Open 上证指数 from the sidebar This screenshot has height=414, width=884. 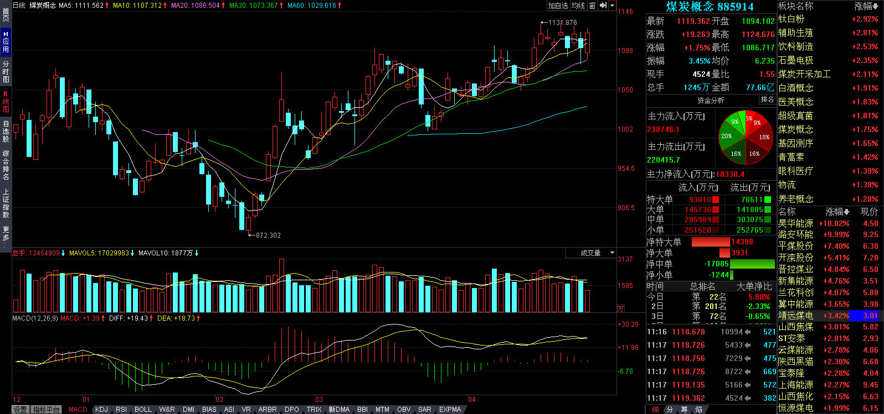tap(6, 202)
